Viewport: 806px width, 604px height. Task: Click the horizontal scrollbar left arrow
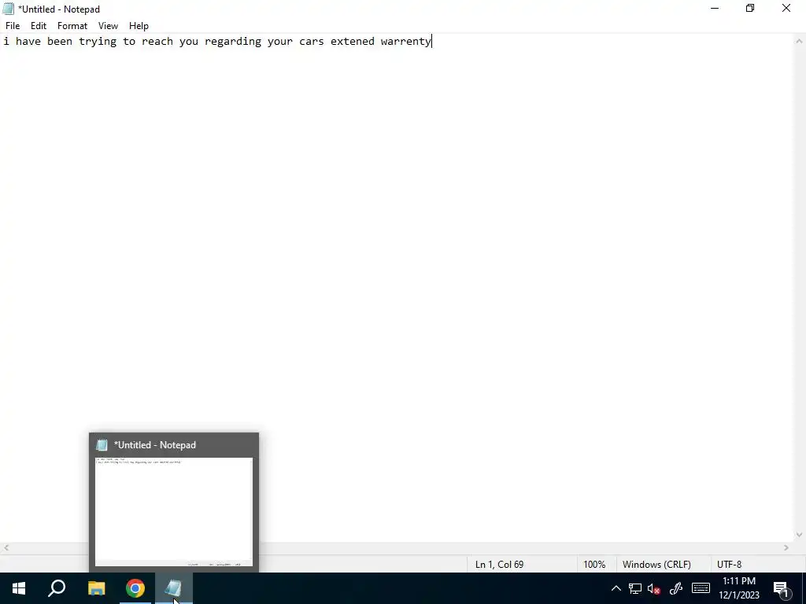(x=6, y=548)
